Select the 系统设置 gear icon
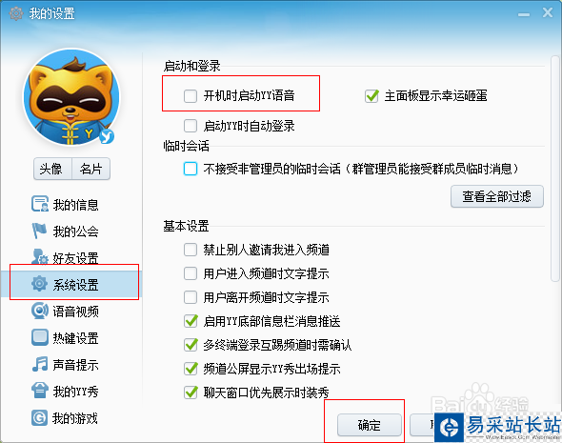Image resolution: width=562 pixels, height=443 pixels. [x=39, y=284]
